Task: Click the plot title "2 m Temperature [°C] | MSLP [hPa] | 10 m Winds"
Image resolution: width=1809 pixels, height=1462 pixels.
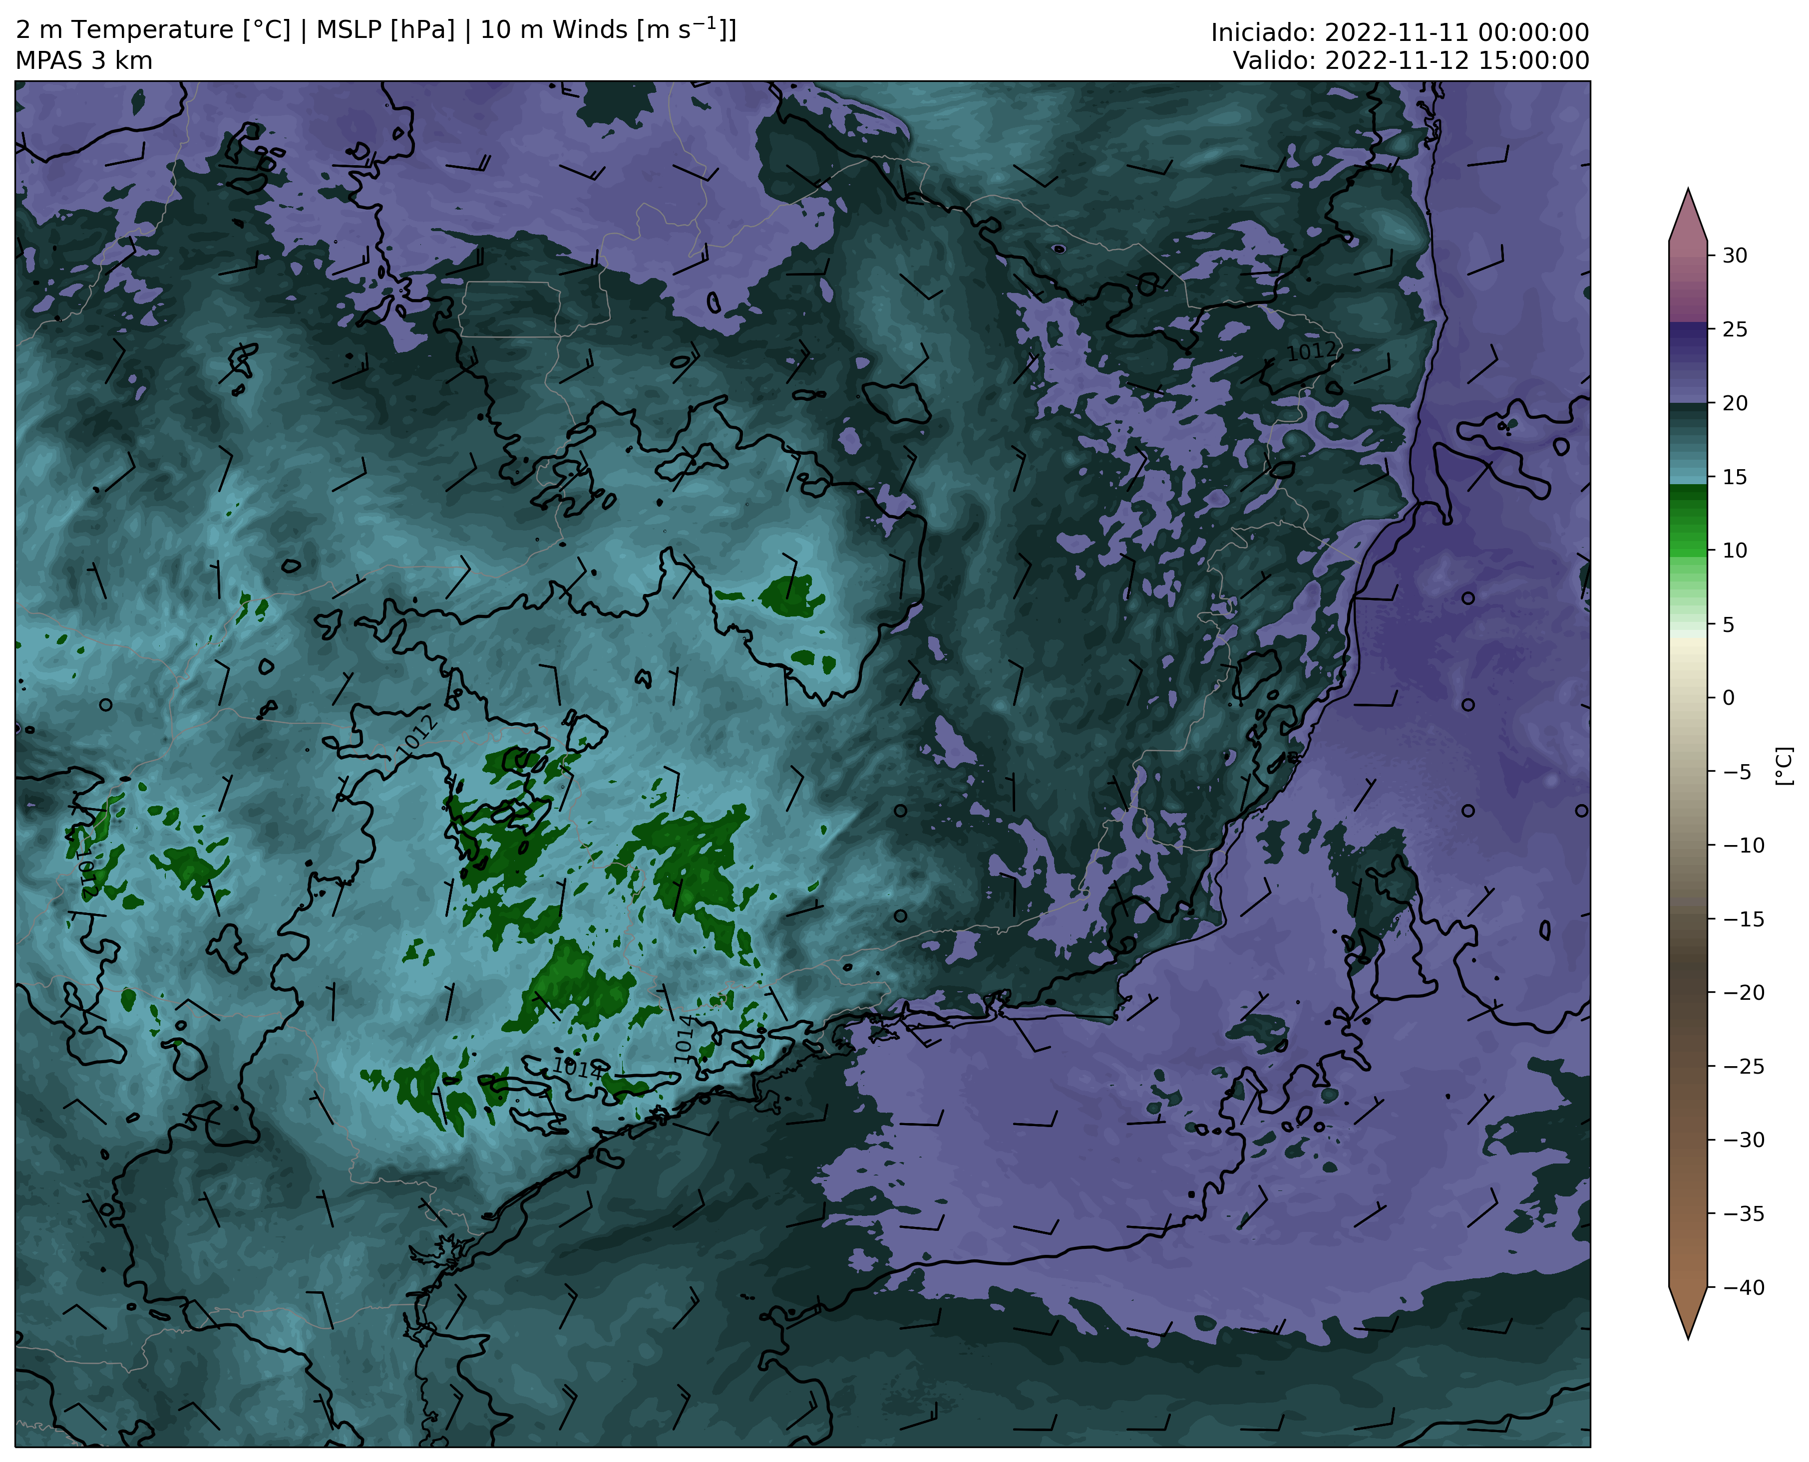Action: 376,30
